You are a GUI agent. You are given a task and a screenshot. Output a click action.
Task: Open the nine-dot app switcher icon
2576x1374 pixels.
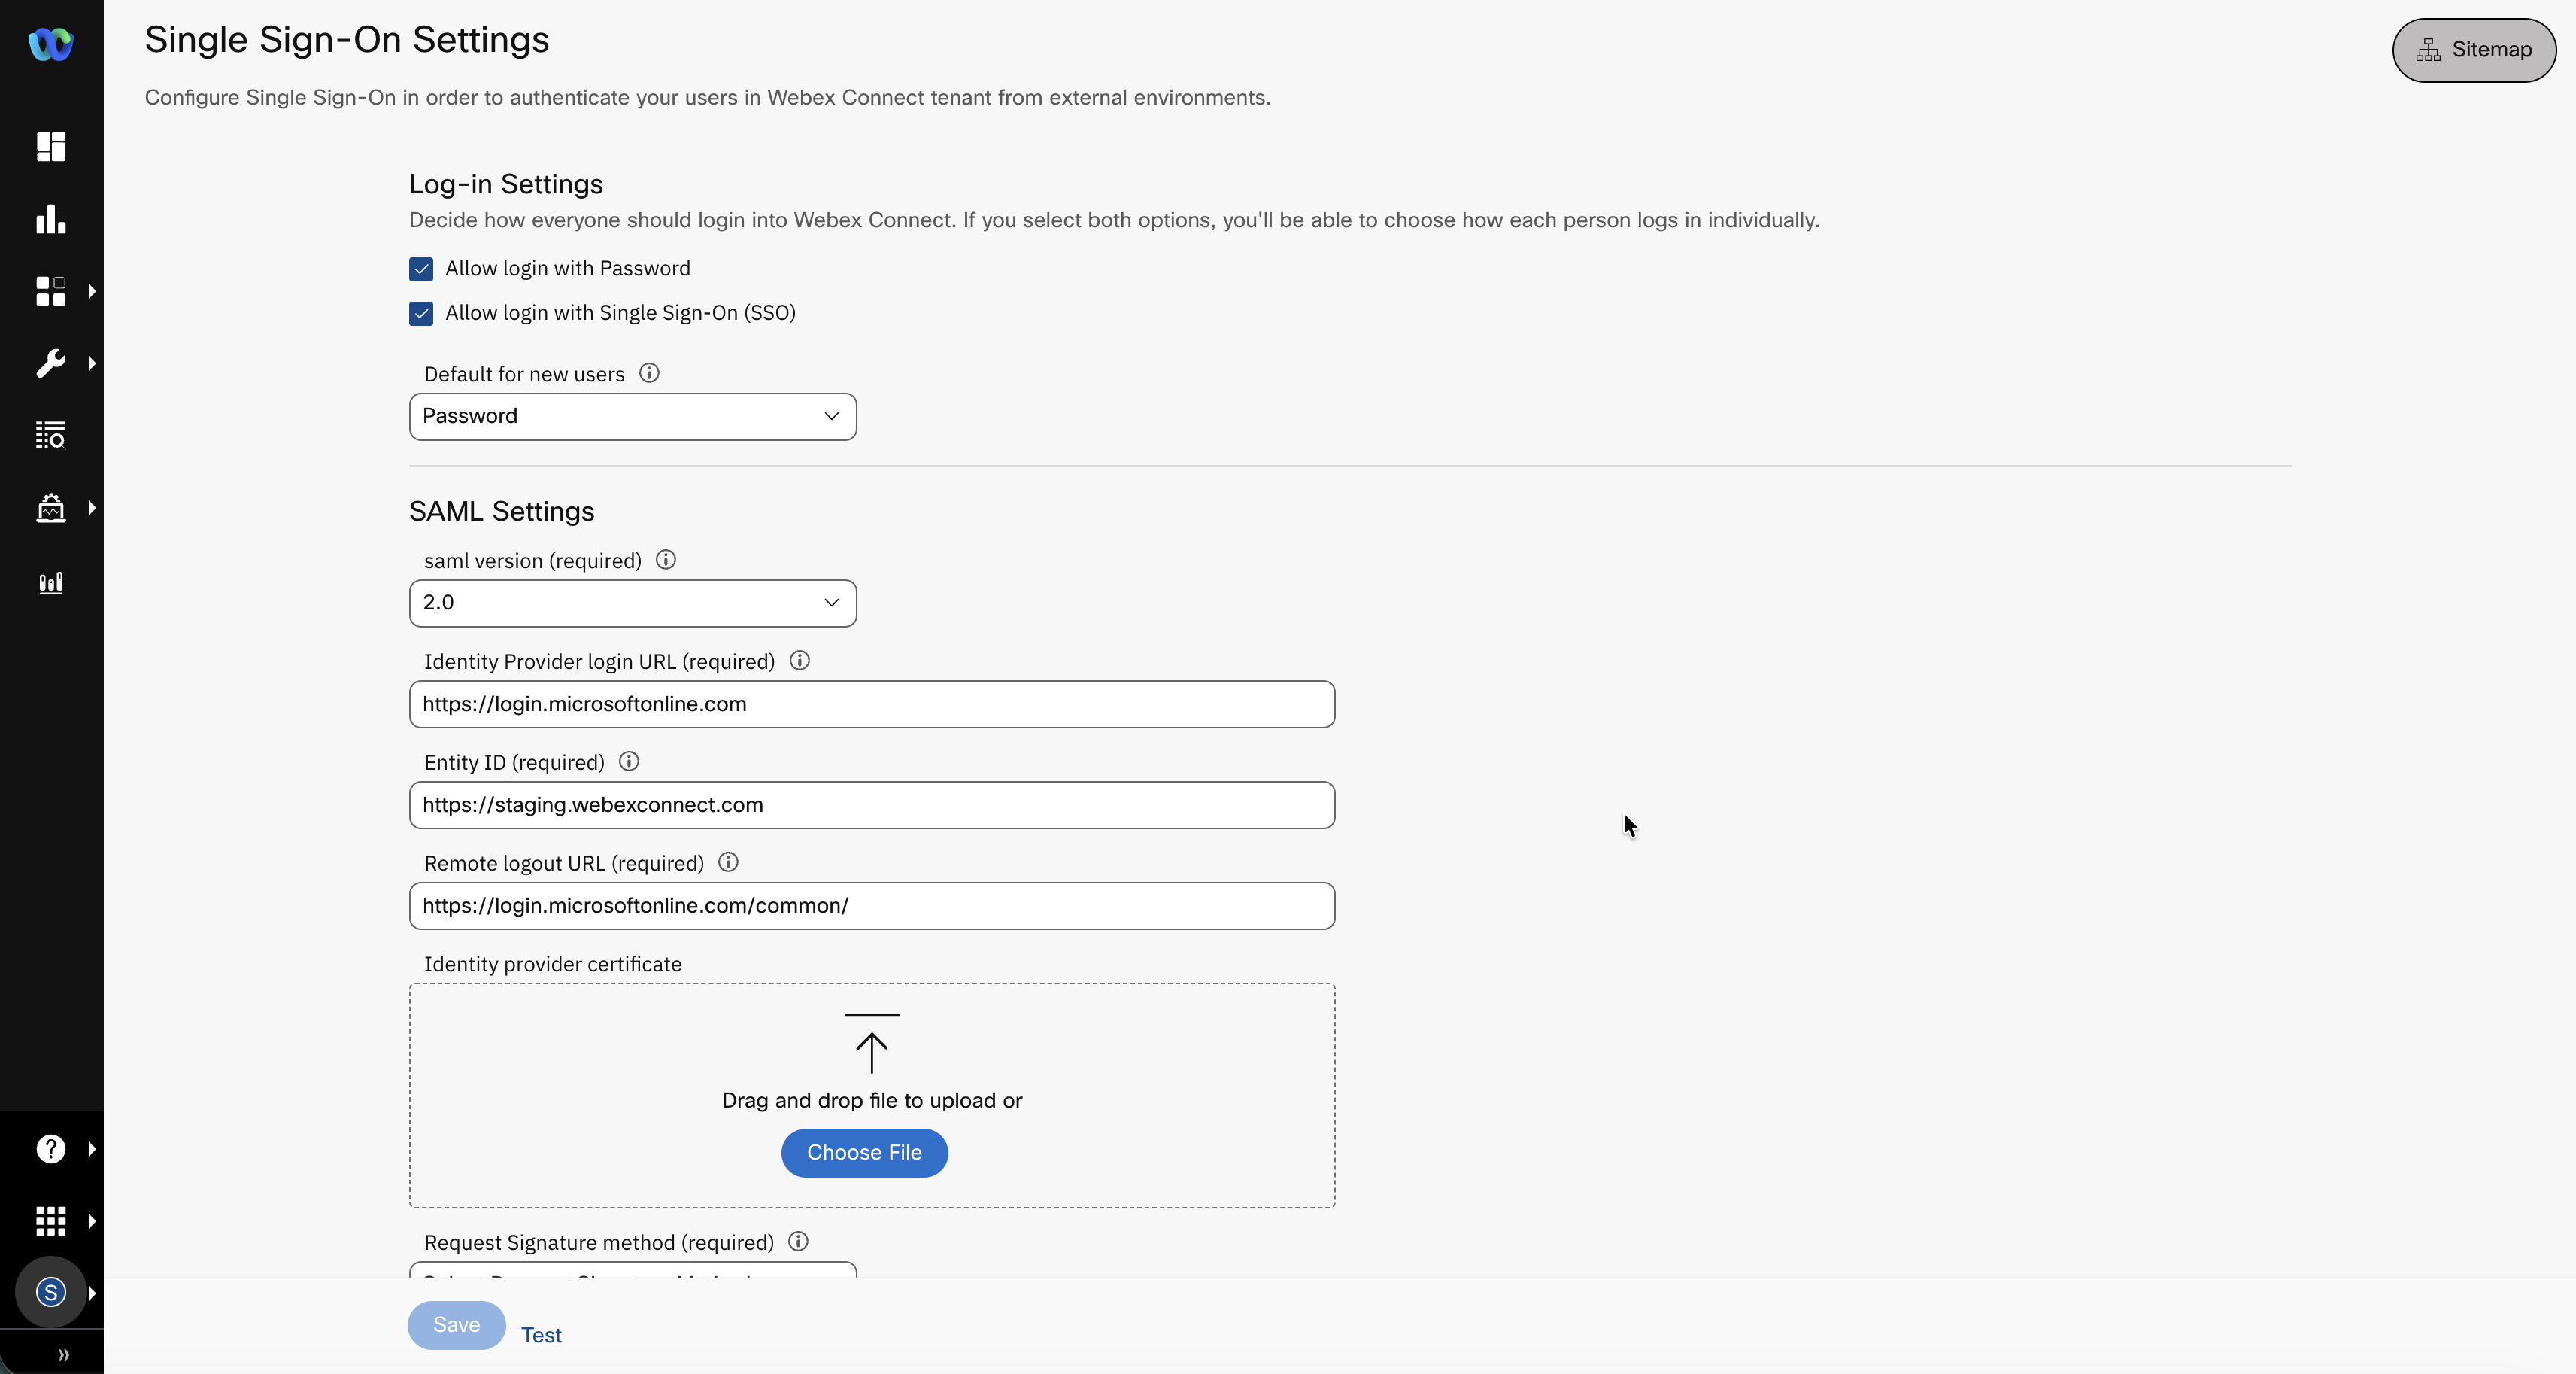pos(51,1221)
